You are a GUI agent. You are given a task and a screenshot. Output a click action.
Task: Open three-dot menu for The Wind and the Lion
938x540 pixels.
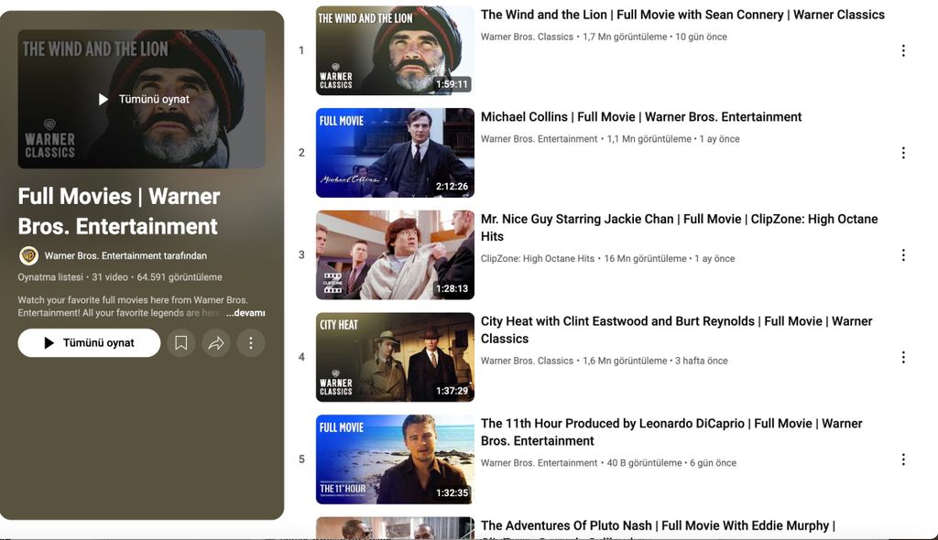pyautogui.click(x=903, y=50)
